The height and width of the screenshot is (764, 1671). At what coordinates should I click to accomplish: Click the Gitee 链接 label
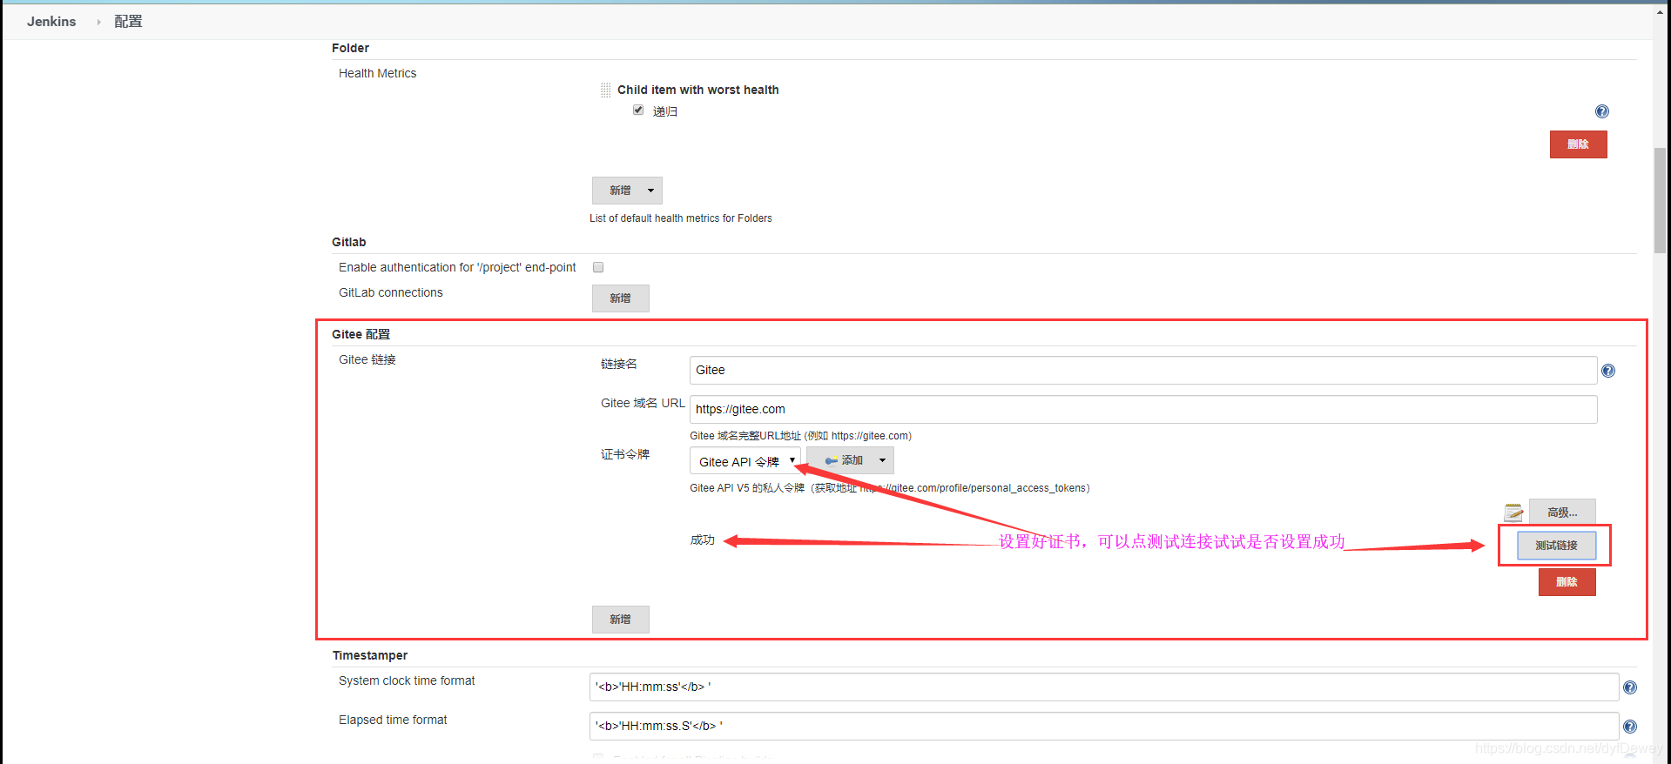[367, 359]
